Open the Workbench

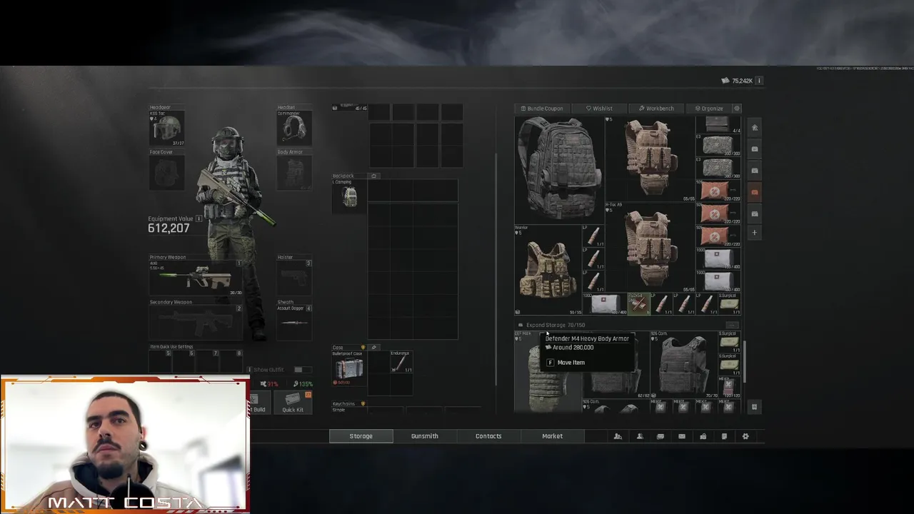click(656, 109)
